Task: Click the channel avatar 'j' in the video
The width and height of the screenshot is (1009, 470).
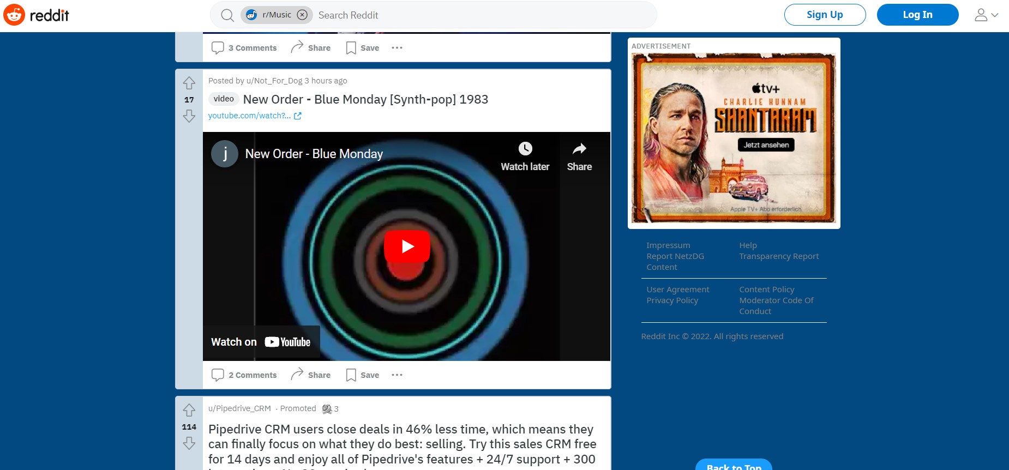Action: (225, 154)
